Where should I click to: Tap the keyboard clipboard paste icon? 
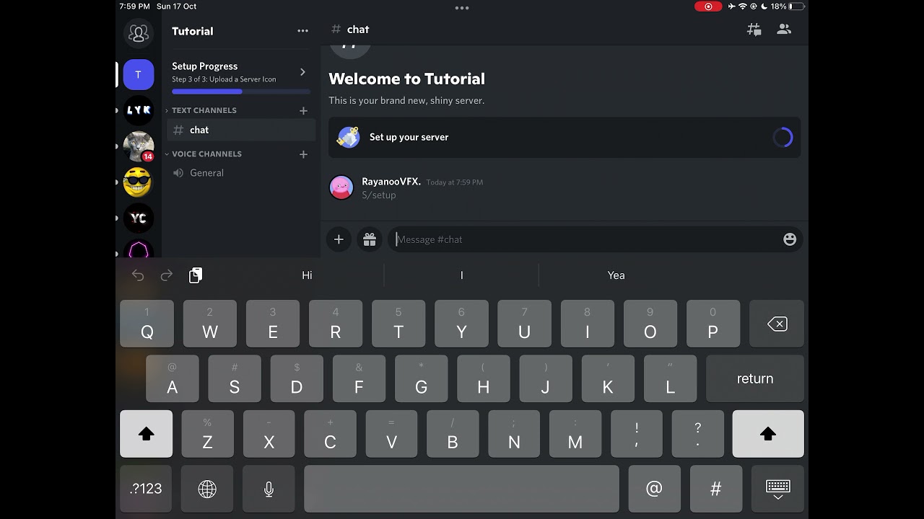(196, 275)
